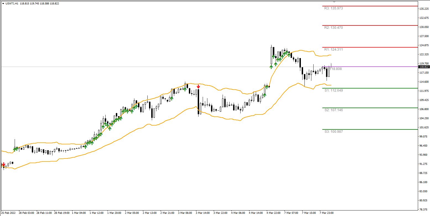This screenshot has height=216, width=430.
Task: Click 104.250 on the price scale
Action: 424,118
